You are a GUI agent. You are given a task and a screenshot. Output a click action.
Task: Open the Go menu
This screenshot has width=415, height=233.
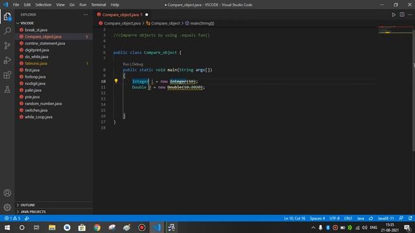[72, 5]
